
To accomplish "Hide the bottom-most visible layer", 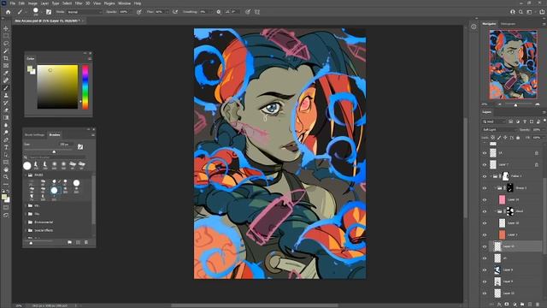I will (485, 293).
